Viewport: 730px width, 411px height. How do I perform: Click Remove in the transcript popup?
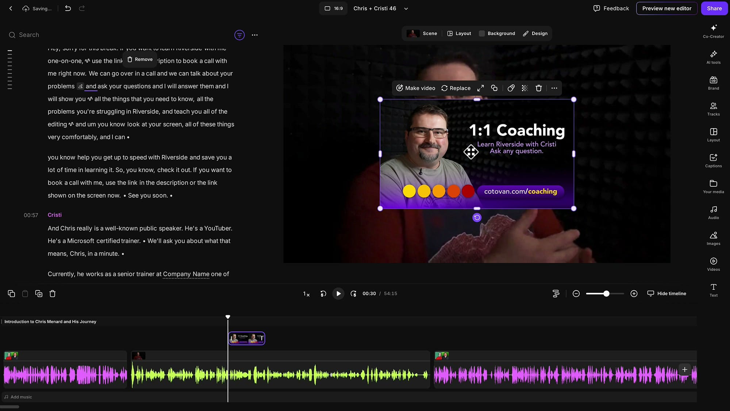140,60
